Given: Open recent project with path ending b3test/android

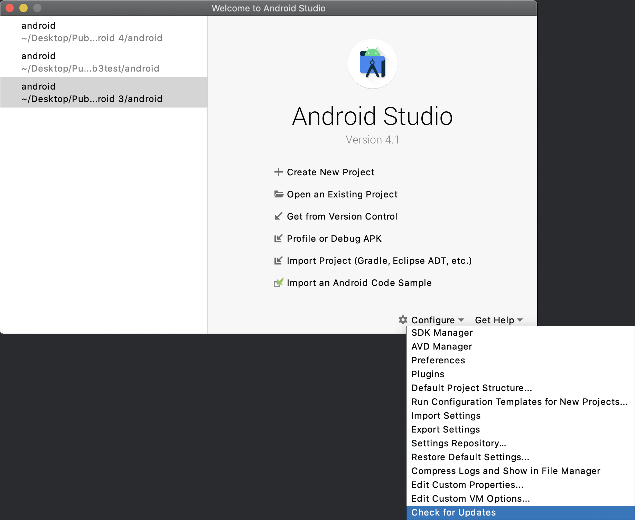Looking at the screenshot, I should tap(104, 62).
